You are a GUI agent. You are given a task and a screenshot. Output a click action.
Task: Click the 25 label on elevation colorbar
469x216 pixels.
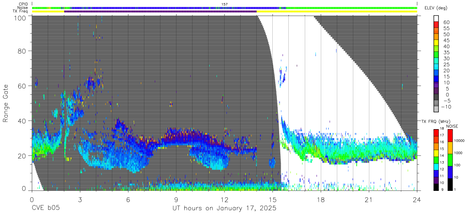pos(446,65)
